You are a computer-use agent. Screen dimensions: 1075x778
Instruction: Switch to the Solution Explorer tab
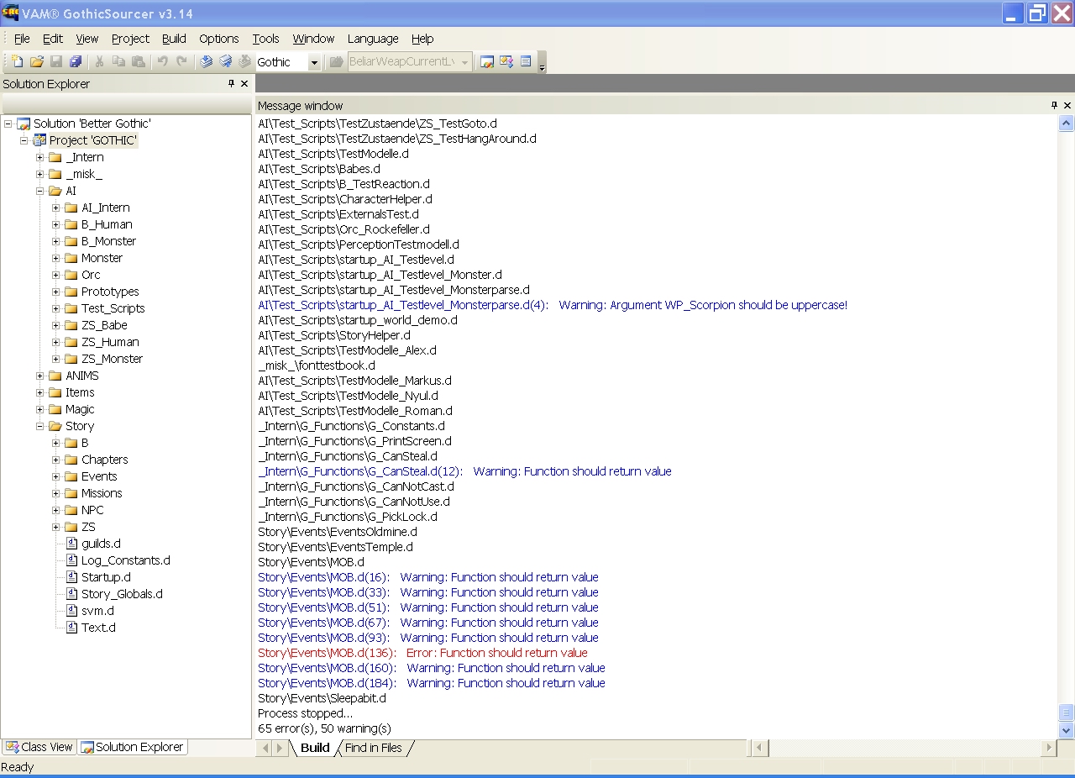133,747
